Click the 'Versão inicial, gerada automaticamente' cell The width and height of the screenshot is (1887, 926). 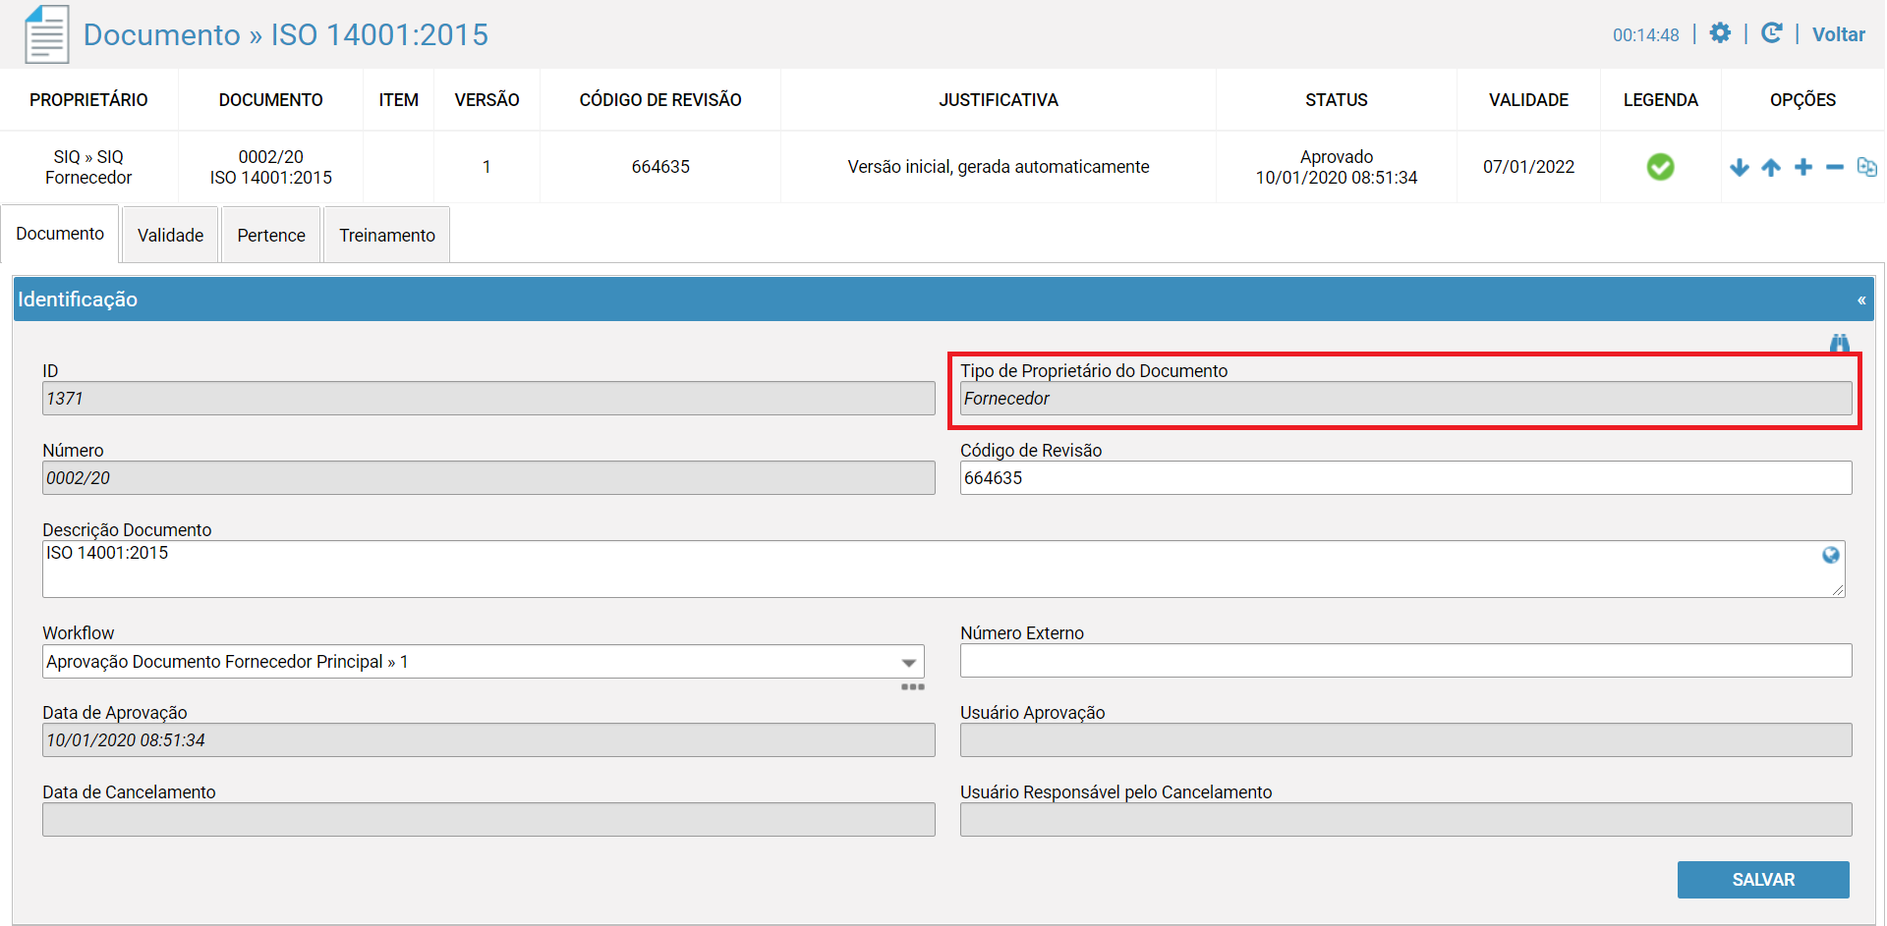pos(999,167)
